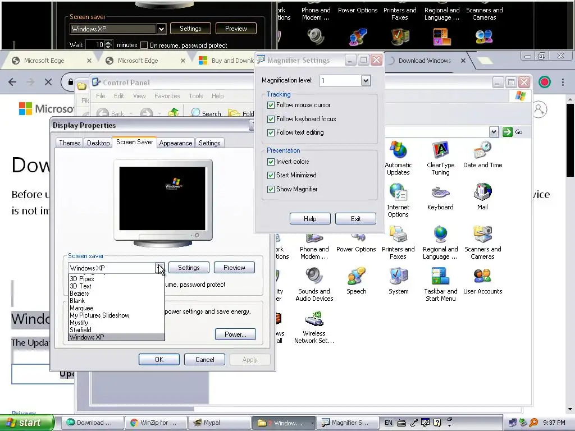
Task: Open Phone and Modem options icon
Action: point(314,246)
